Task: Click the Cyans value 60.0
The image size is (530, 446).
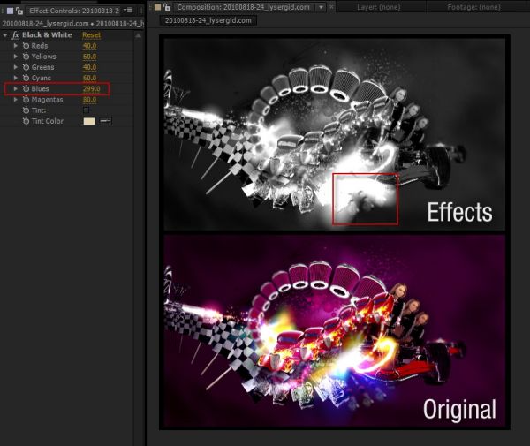Action: pos(89,78)
